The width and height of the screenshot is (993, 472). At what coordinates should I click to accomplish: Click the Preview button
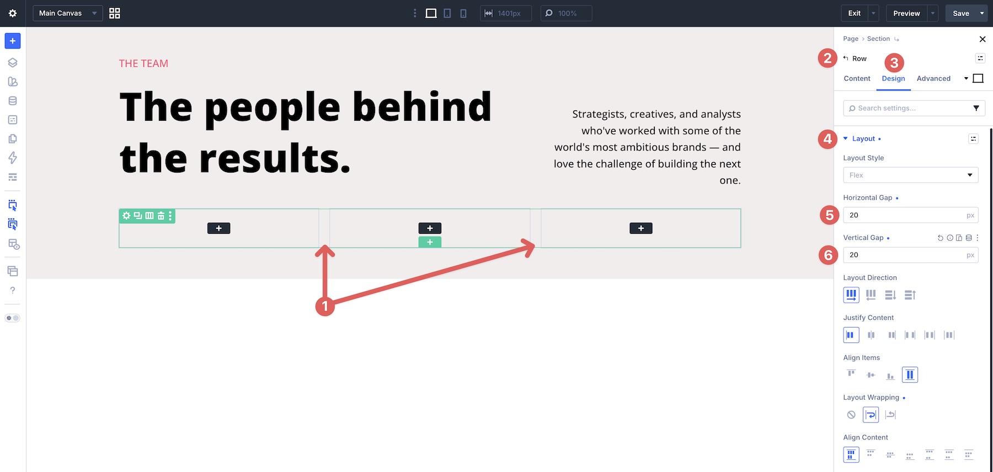pos(906,13)
